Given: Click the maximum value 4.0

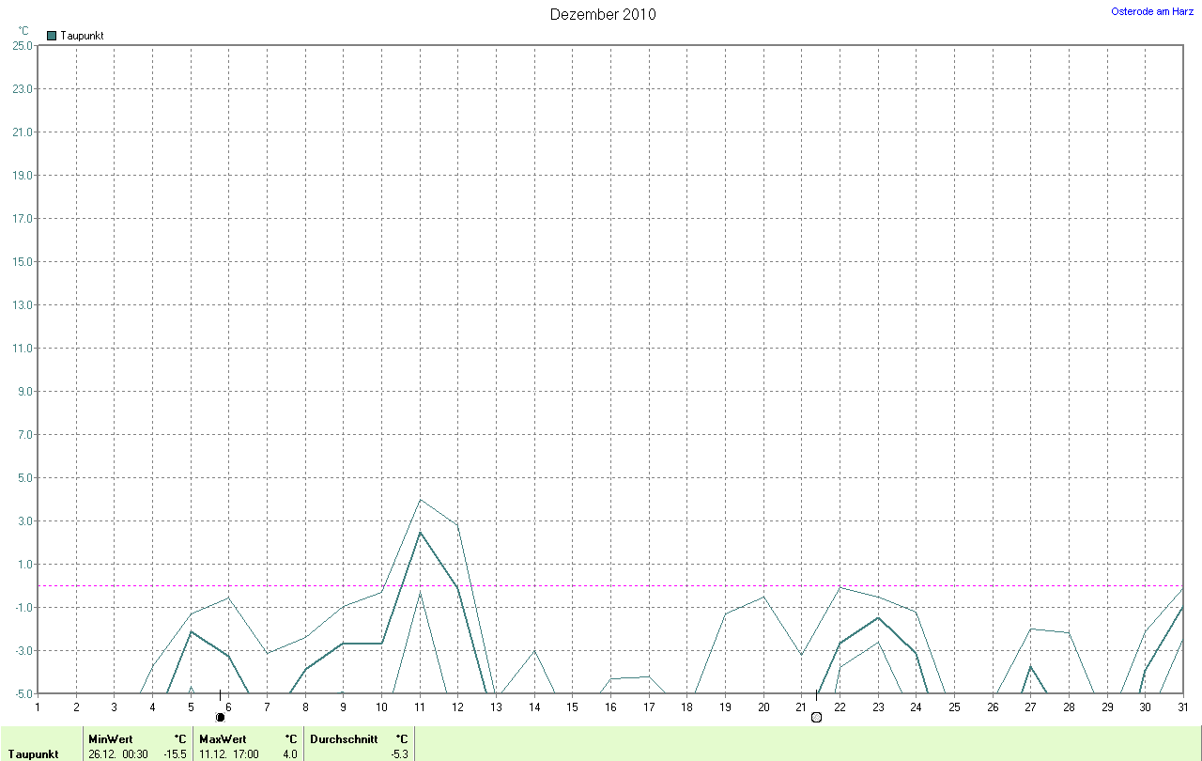Looking at the screenshot, I should (290, 753).
